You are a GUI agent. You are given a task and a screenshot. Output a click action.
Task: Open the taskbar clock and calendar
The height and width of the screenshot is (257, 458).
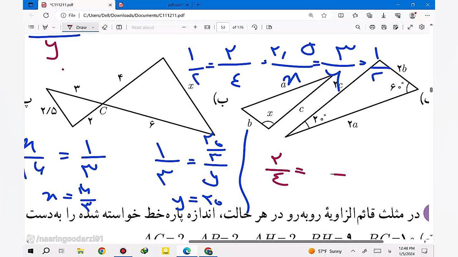pos(406,251)
